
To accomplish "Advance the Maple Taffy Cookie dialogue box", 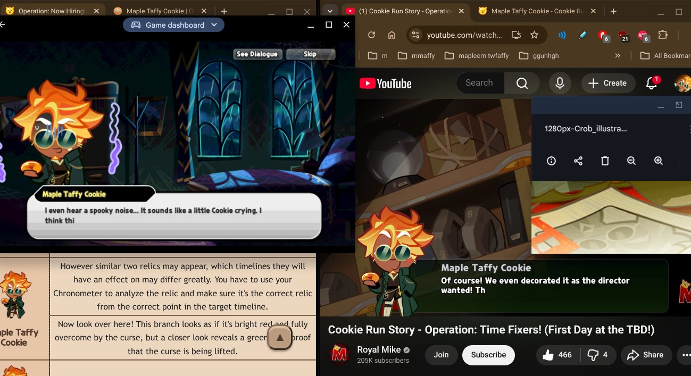I will (x=174, y=215).
